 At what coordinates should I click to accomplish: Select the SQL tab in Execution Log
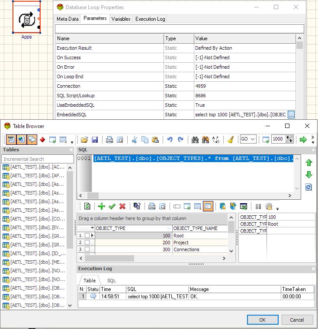tap(111, 281)
